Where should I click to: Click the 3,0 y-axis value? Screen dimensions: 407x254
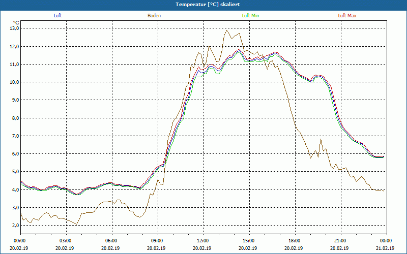[x=15, y=208]
